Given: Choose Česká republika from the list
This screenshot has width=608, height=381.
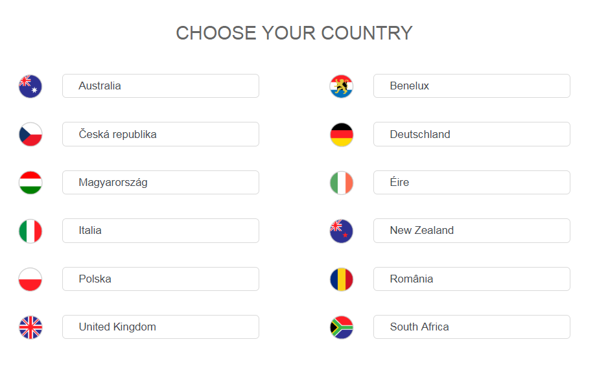Looking at the screenshot, I should (x=161, y=134).
